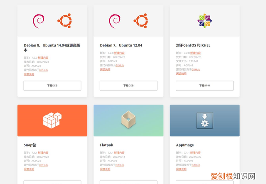Select the title "对于CentOS 和 RHEL"
This screenshot has width=266, height=184.
coord(193,45)
